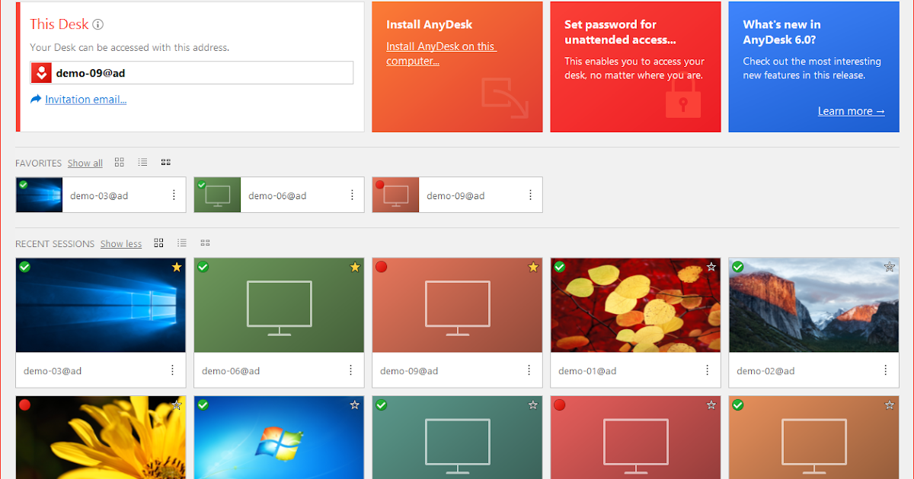This screenshot has width=914, height=479.
Task: Open three-dot menu of recent demo-02@ad
Action: coord(886,370)
